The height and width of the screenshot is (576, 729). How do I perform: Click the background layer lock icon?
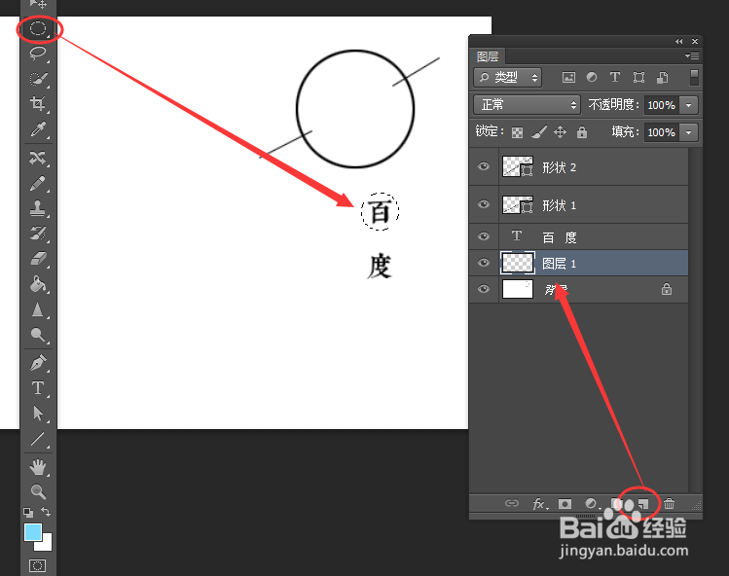pos(667,289)
